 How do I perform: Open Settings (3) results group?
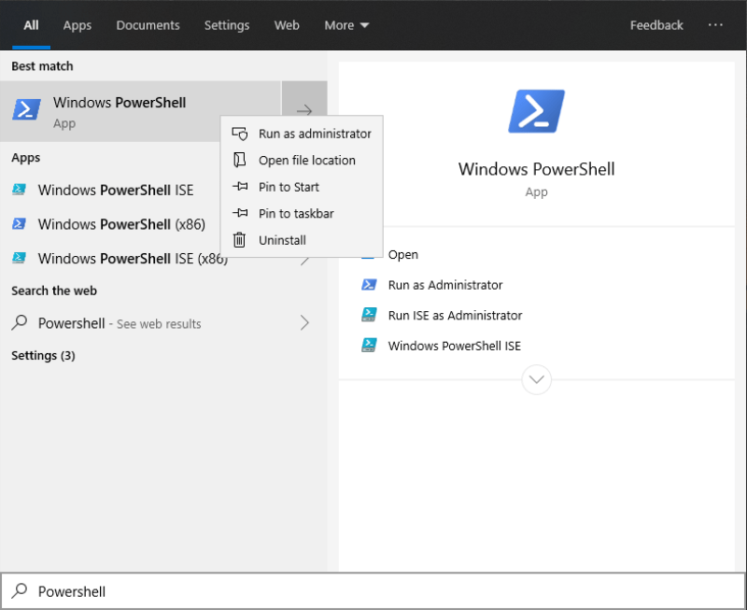pos(43,356)
